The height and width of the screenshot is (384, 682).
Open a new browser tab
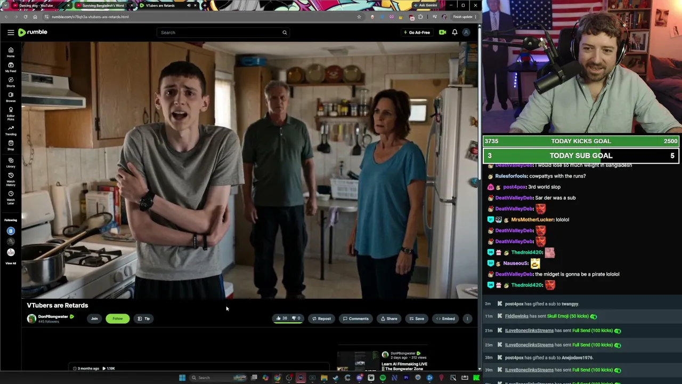pos(205,5)
